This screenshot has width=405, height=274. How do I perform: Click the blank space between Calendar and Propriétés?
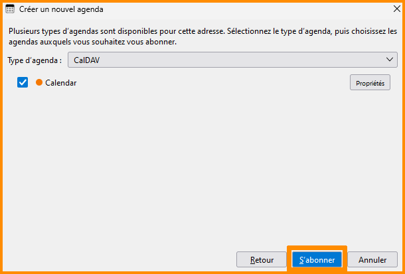click(x=212, y=83)
